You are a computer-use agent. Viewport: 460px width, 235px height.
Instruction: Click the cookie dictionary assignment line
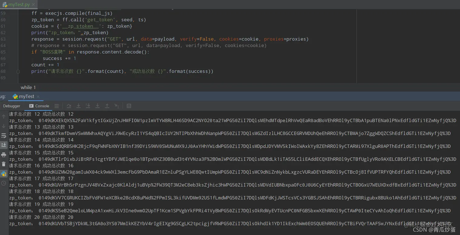82,26
